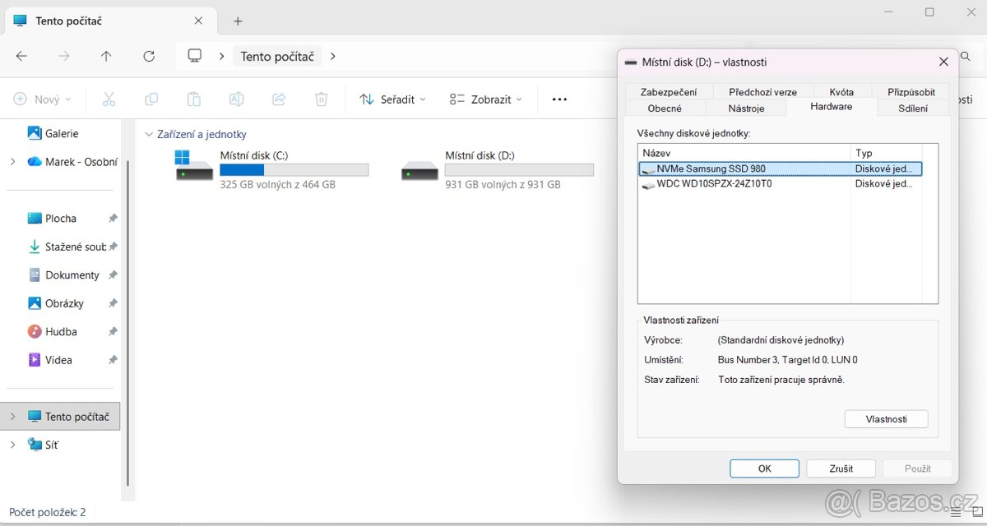Select Místní disk (C:) drive
Screen dimensions: 987x526
coord(271,169)
